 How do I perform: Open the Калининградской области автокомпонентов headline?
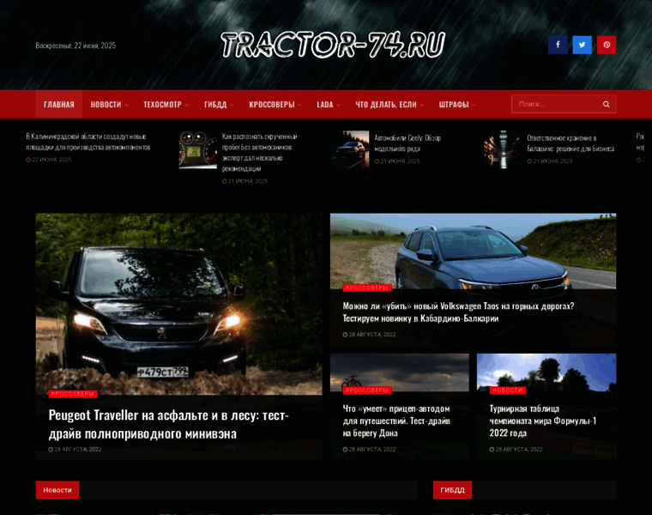tap(88, 142)
